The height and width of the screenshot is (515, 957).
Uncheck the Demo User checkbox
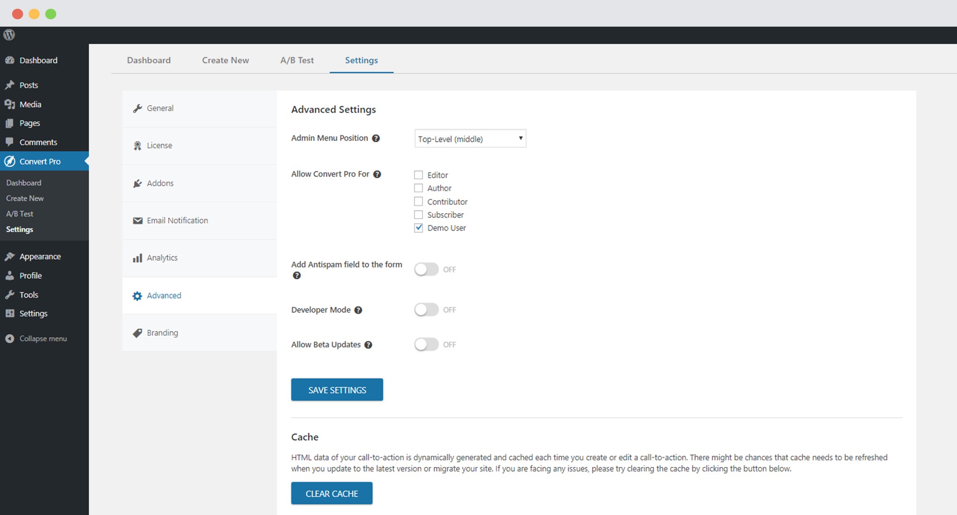[418, 228]
